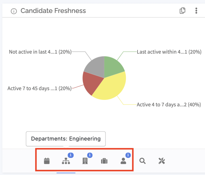Click the Departments: Engineering tooltip
Image resolution: width=205 pixels, height=175 pixels.
[66, 139]
